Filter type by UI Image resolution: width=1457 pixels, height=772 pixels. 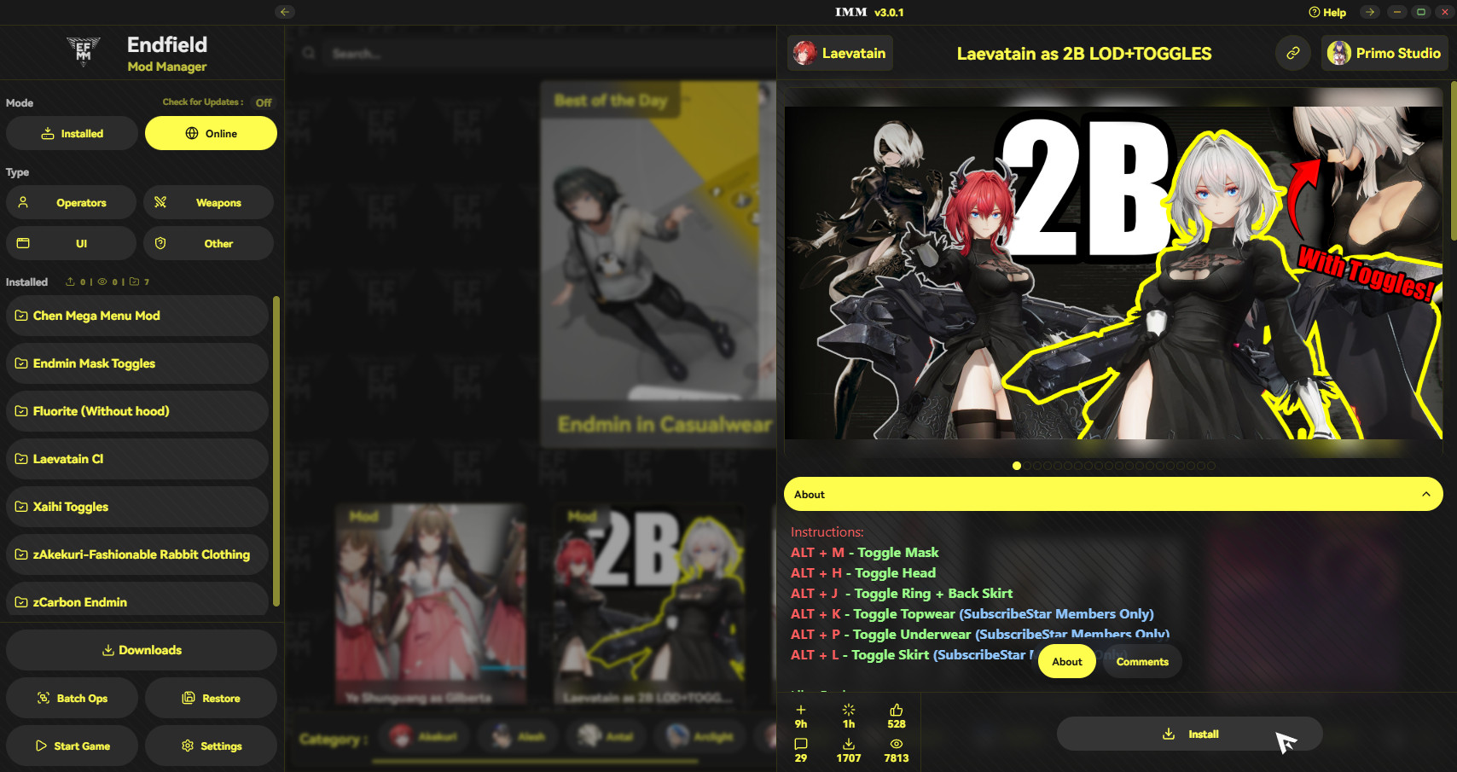[x=71, y=243]
